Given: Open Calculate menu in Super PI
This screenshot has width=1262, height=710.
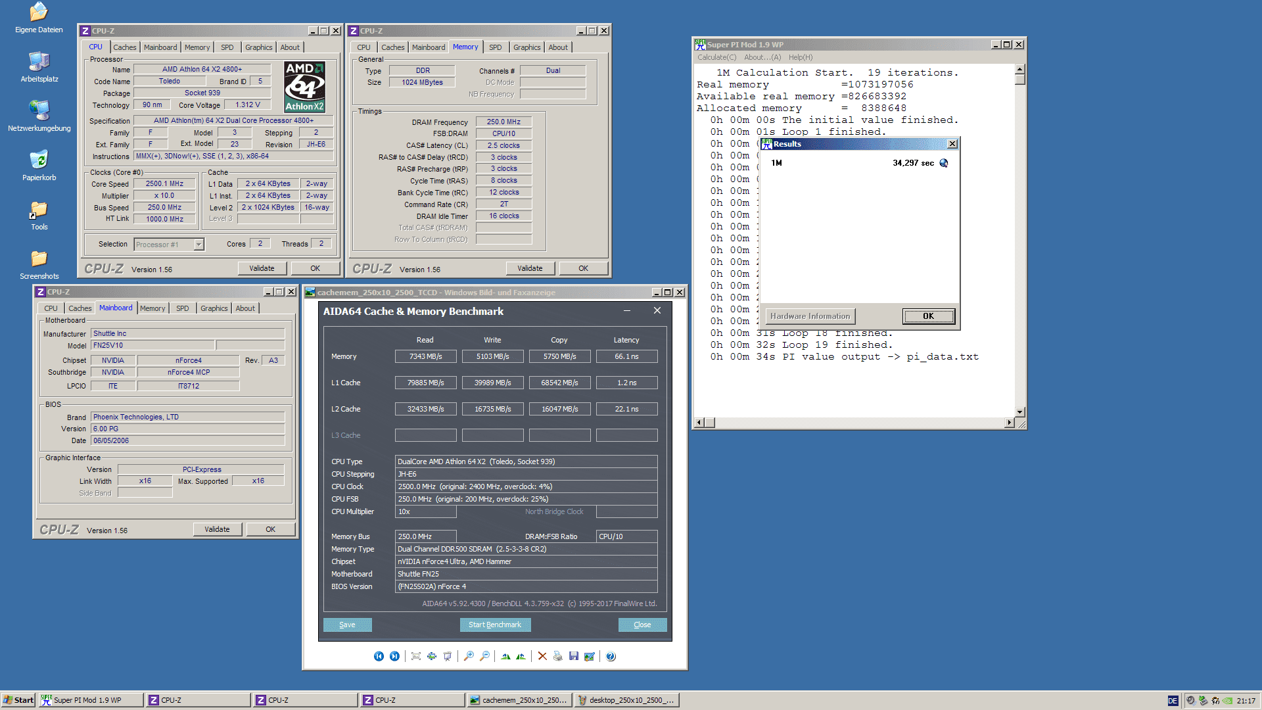Looking at the screenshot, I should click(716, 57).
